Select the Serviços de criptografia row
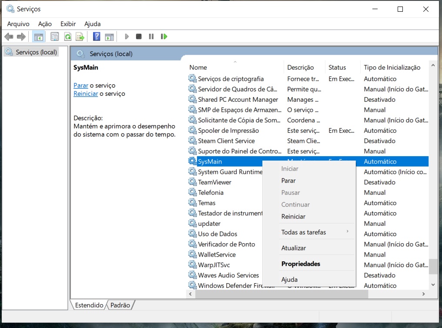 tap(308, 79)
